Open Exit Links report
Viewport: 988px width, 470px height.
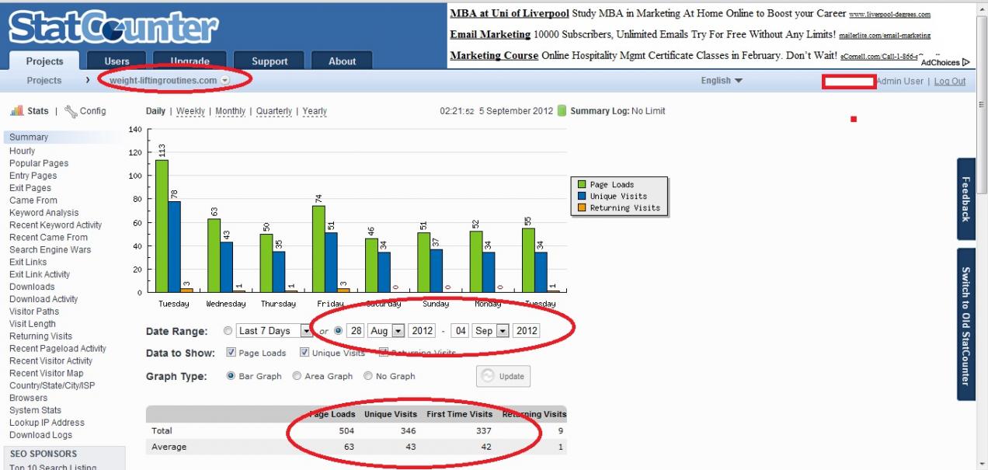click(x=28, y=263)
